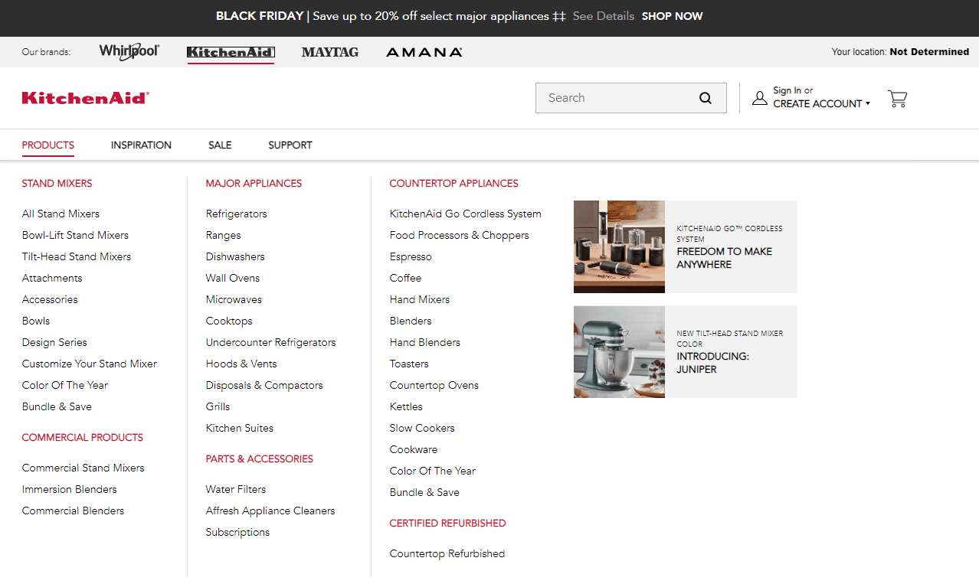Open KitchenAid Go Cordless System link
The height and width of the screenshot is (584, 979).
[x=466, y=214]
